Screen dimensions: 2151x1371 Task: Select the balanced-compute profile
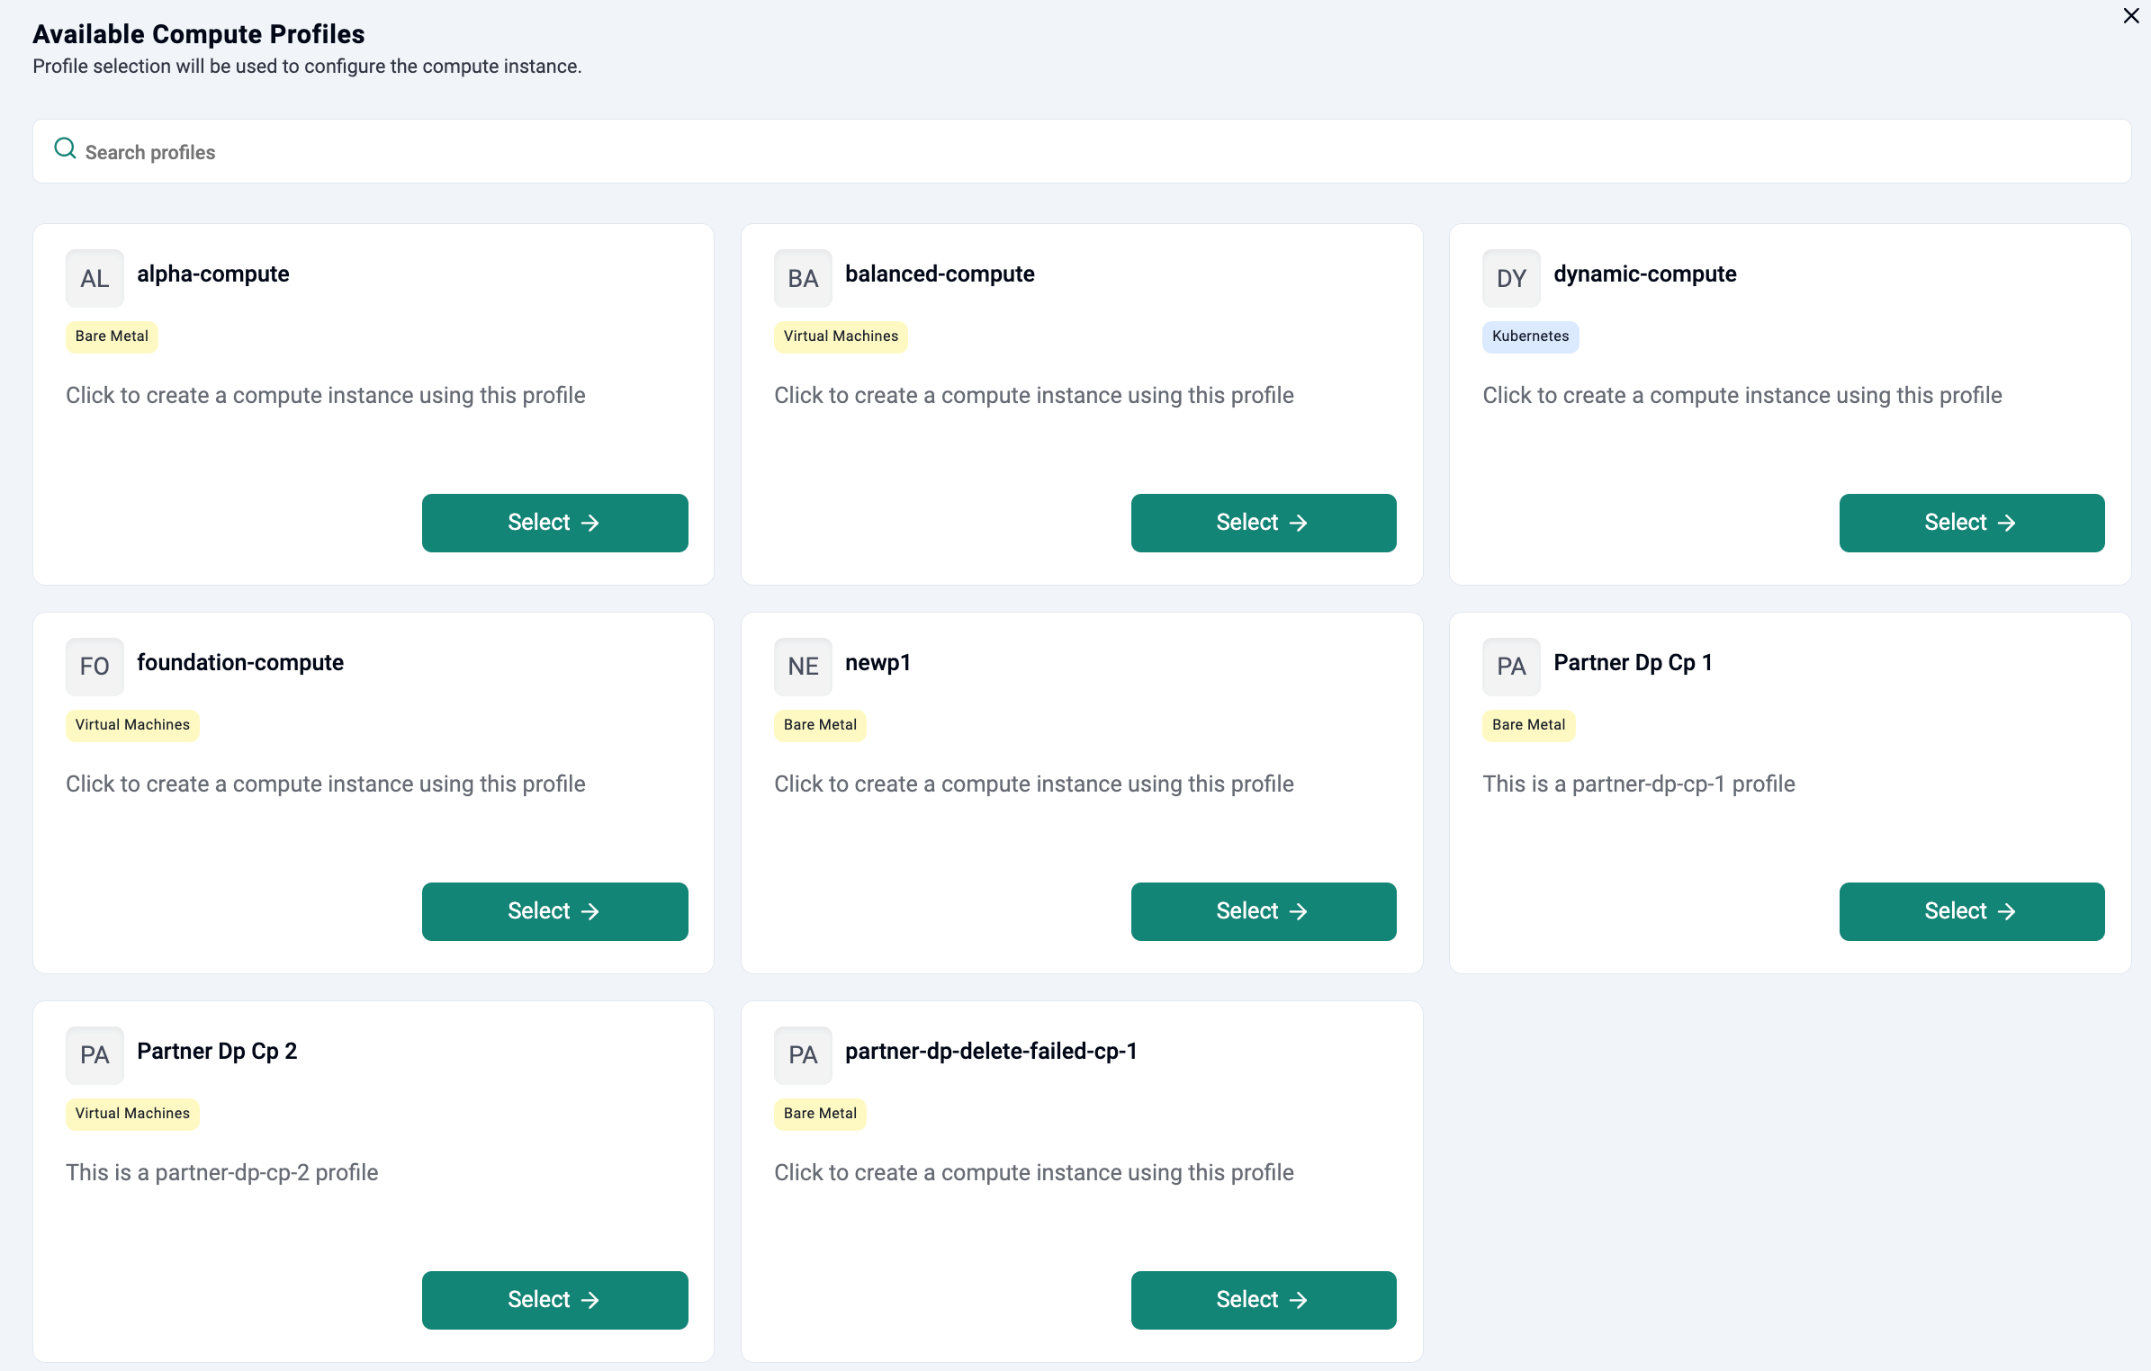1263,523
